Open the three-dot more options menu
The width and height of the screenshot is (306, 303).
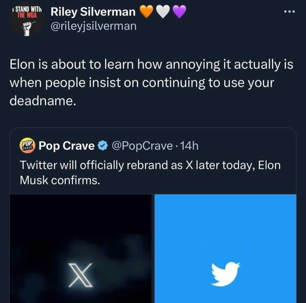click(x=289, y=12)
